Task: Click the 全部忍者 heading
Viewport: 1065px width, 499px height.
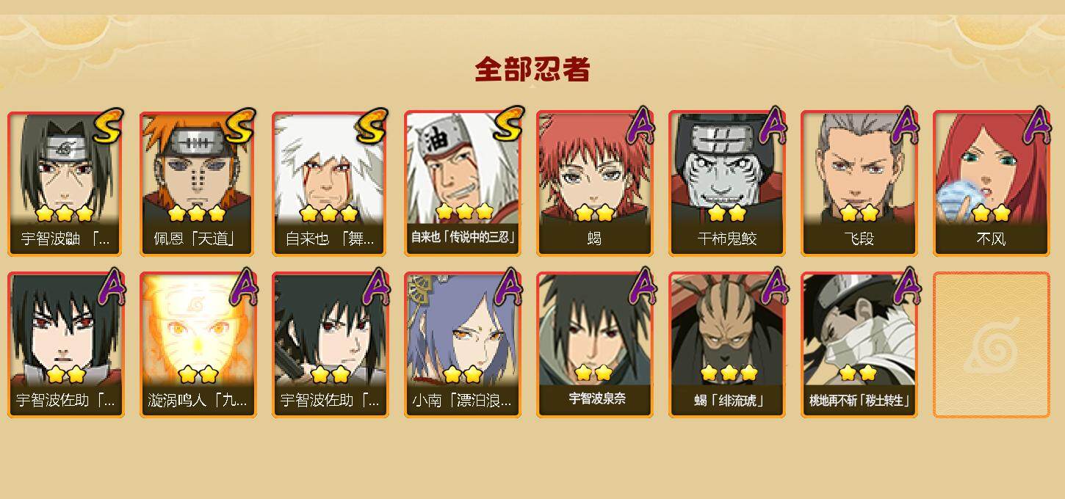Action: tap(532, 70)
